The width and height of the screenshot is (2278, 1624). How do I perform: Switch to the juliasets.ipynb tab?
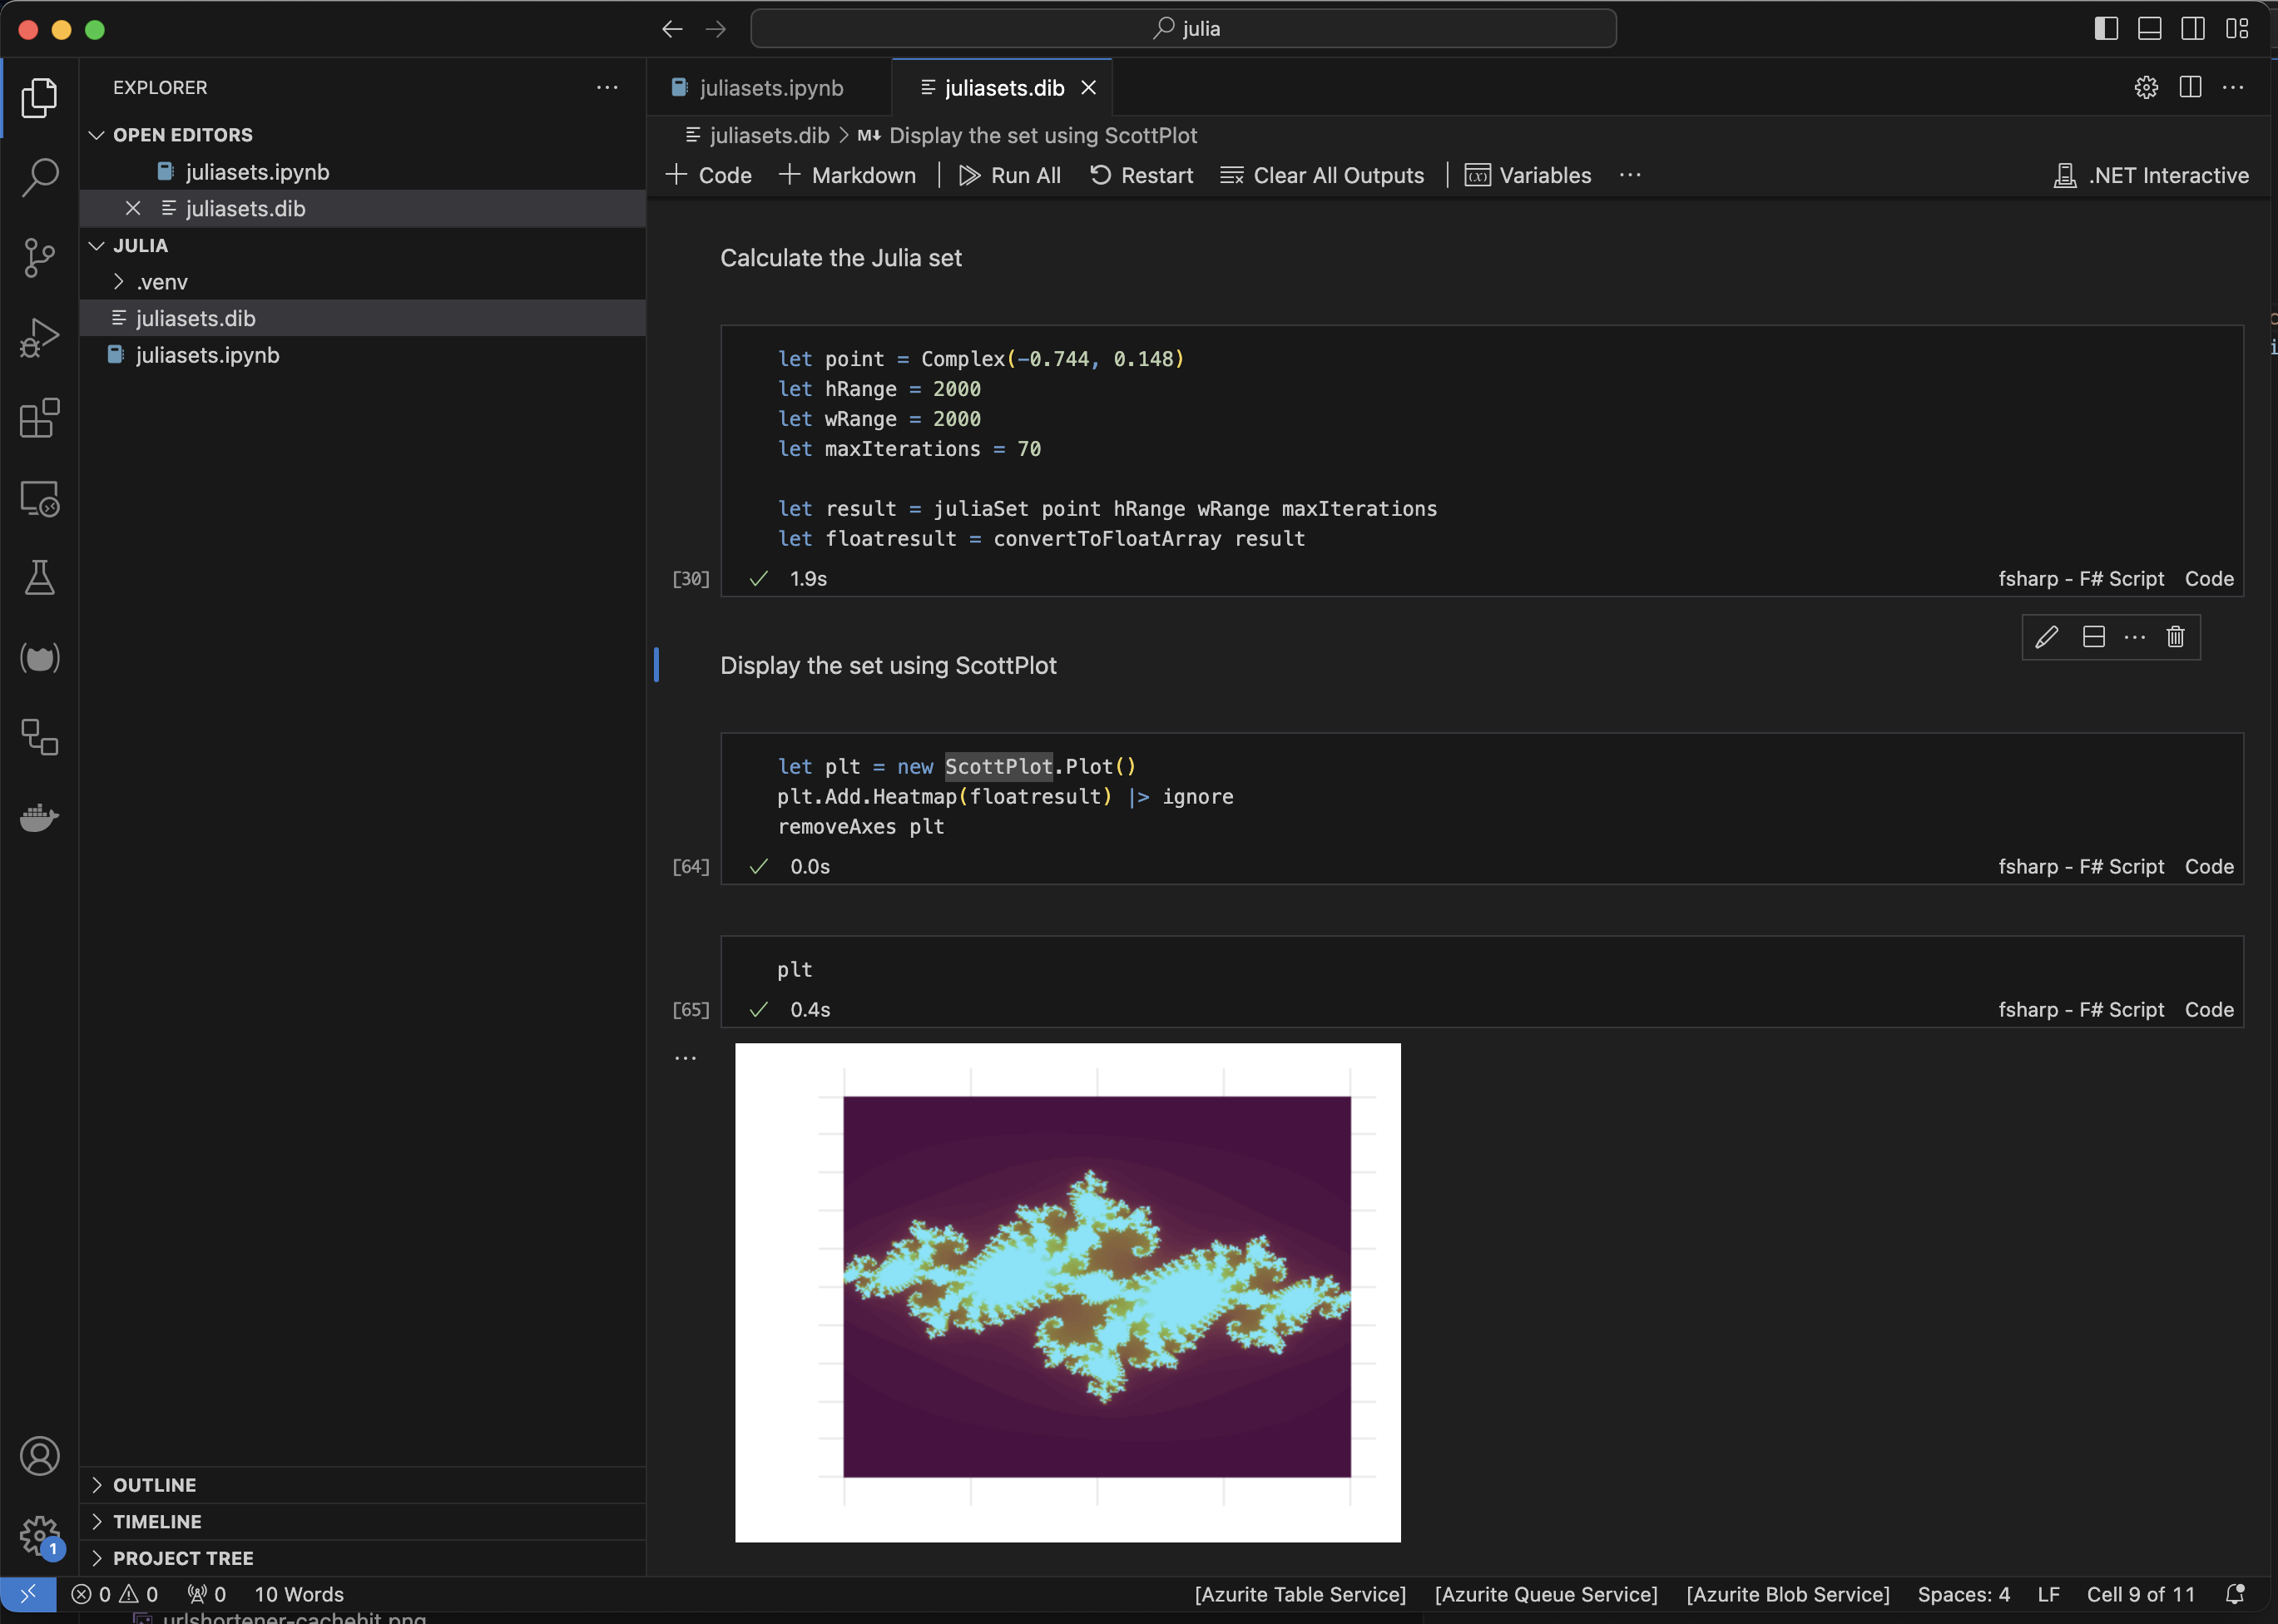click(770, 88)
